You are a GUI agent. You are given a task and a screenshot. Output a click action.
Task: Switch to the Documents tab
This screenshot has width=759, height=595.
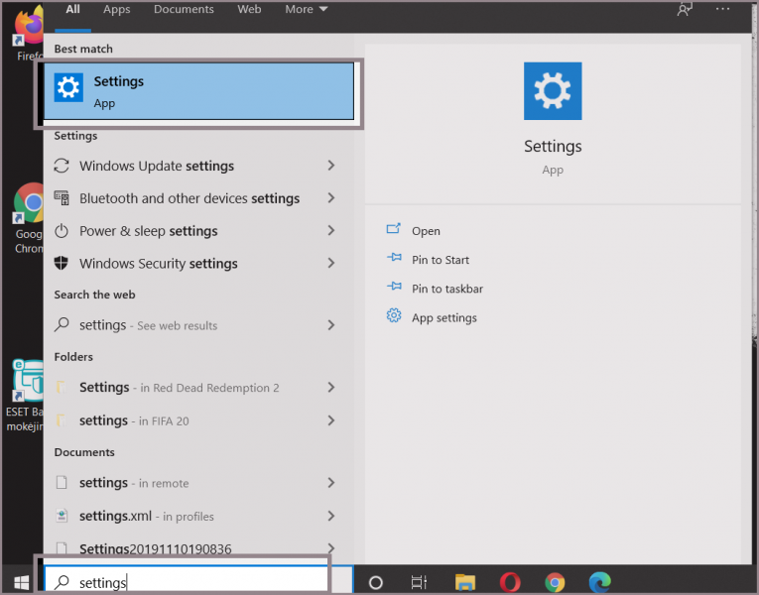coord(184,9)
